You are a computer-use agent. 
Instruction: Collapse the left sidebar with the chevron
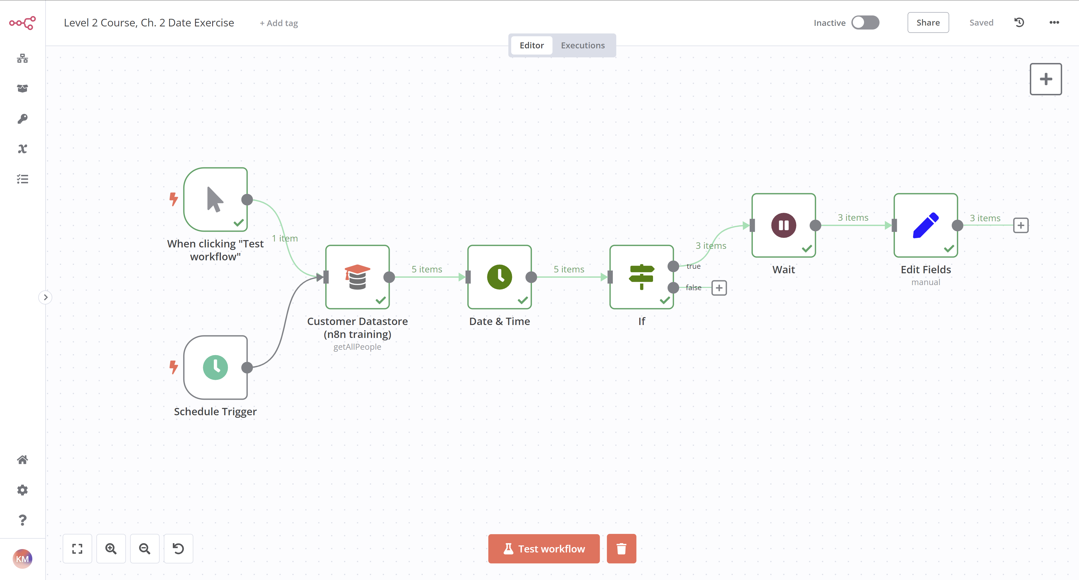(x=45, y=297)
